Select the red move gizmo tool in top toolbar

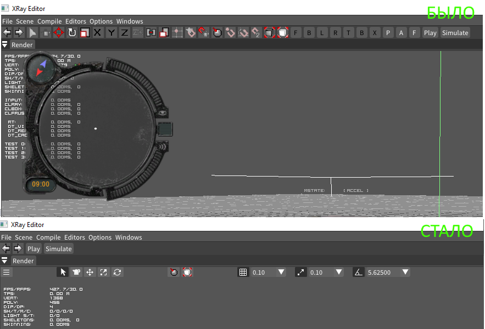point(59,33)
